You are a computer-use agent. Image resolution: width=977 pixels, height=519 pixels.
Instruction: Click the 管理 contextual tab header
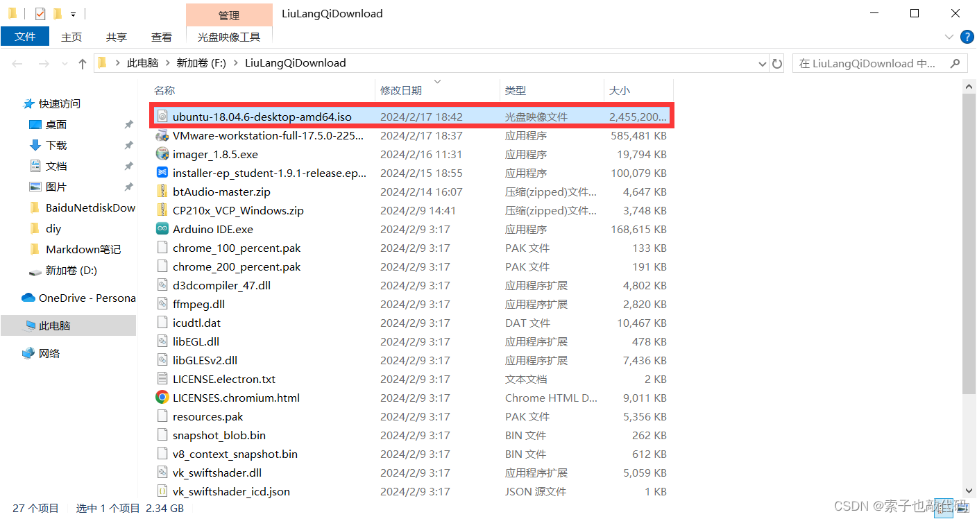pos(229,15)
